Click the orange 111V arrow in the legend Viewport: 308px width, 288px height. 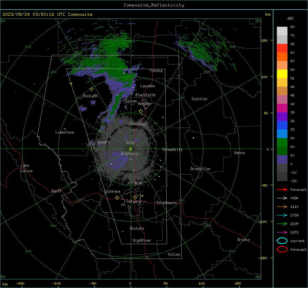tap(282, 206)
